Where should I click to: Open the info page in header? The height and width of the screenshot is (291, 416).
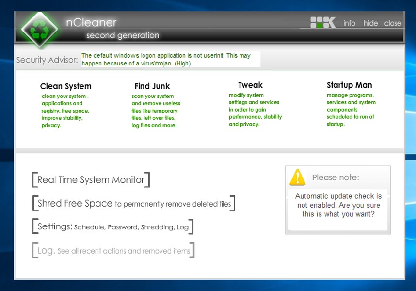point(349,23)
